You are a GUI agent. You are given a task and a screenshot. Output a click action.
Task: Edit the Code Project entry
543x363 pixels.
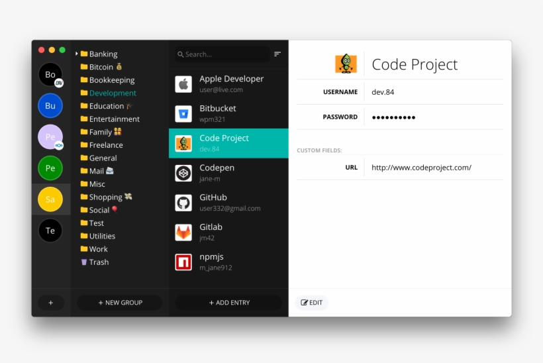(312, 303)
